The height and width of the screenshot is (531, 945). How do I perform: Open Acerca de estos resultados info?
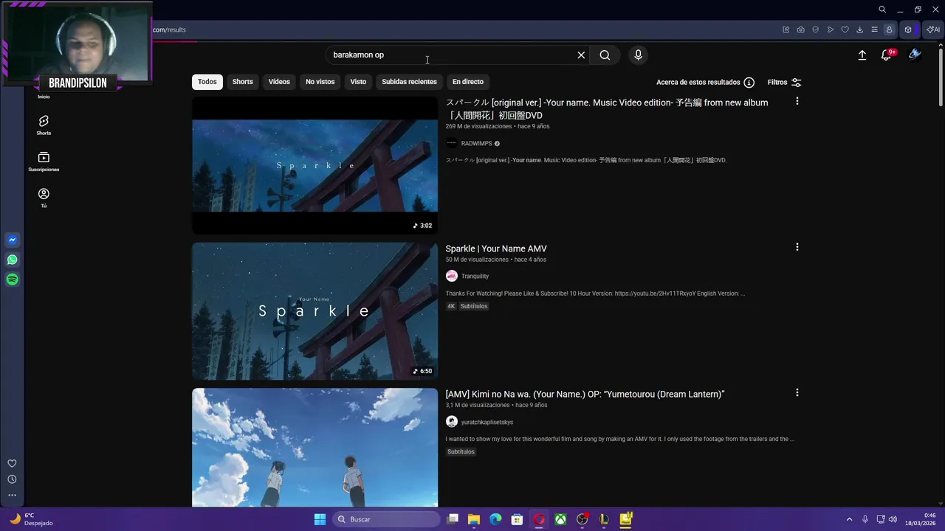point(705,83)
